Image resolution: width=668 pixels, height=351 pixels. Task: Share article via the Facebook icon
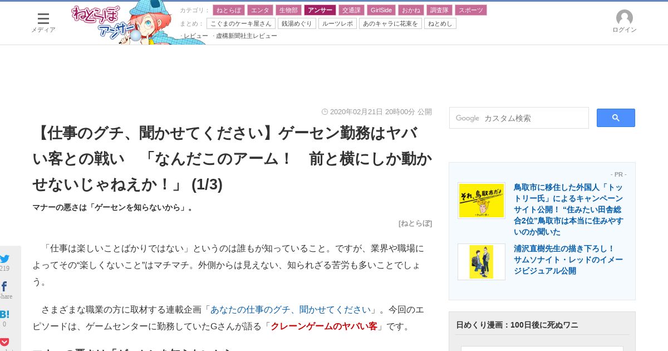(4, 286)
